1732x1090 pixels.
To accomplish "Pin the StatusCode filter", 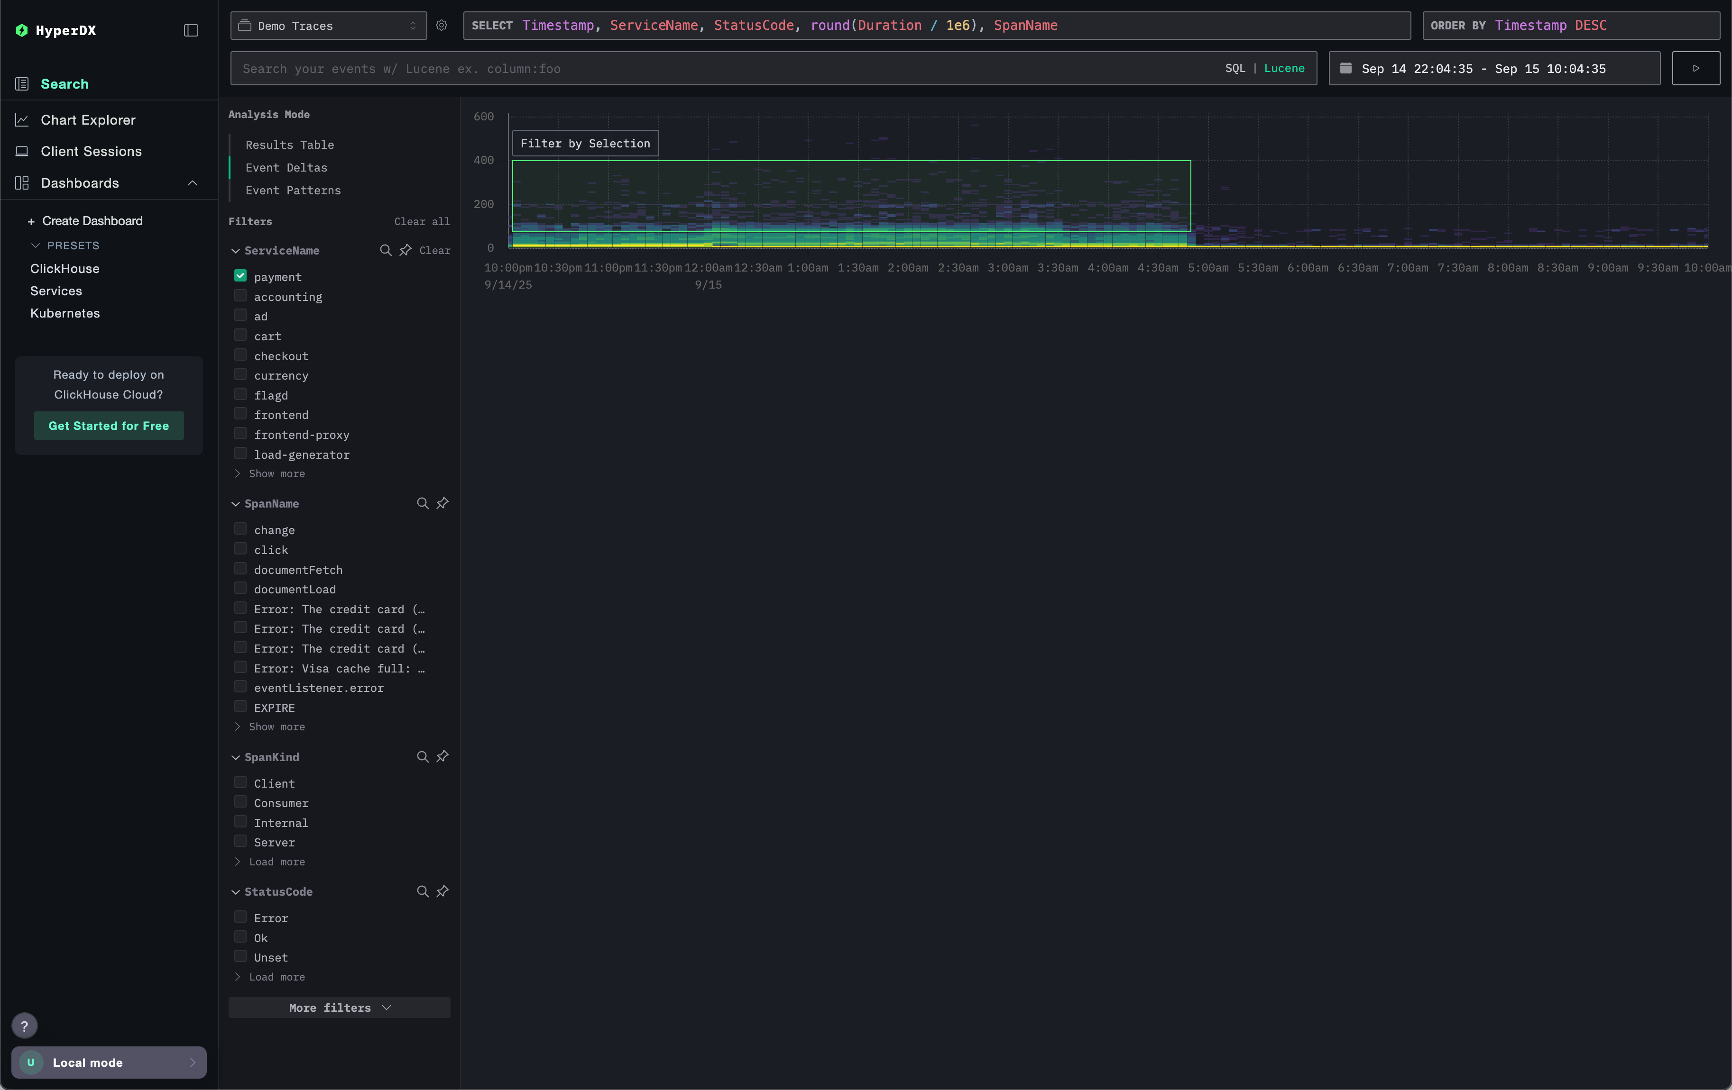I will coord(442,891).
